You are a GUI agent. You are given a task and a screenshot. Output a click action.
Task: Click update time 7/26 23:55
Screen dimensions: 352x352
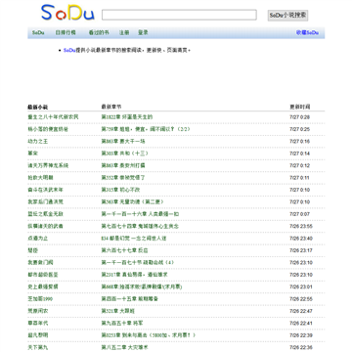(x=301, y=226)
